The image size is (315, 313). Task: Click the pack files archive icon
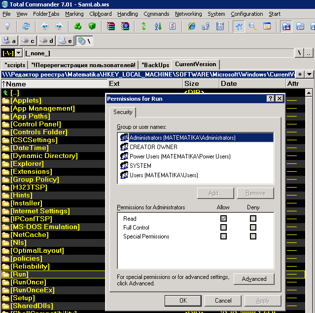tap(111, 26)
